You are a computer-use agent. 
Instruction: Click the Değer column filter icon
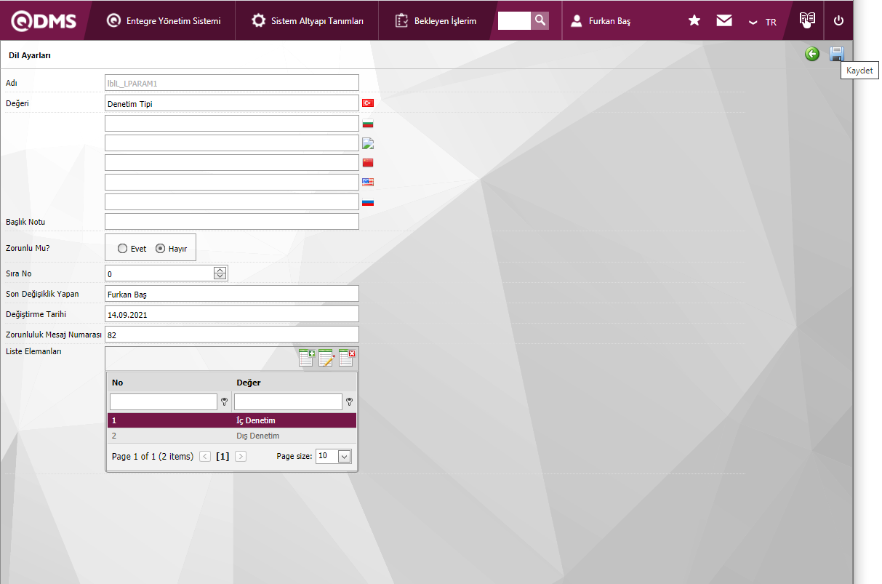[350, 401]
